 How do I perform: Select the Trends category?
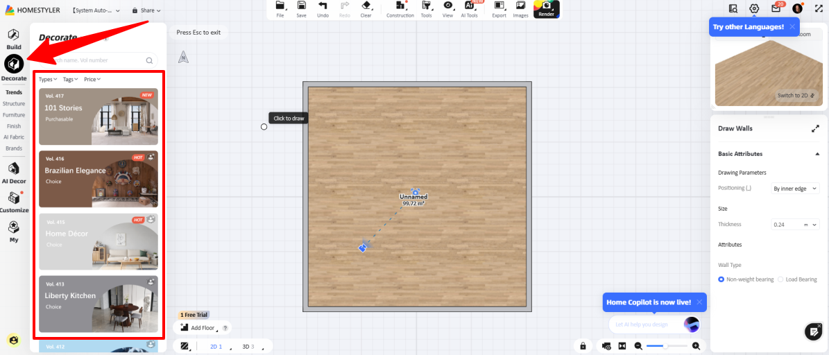tap(14, 92)
